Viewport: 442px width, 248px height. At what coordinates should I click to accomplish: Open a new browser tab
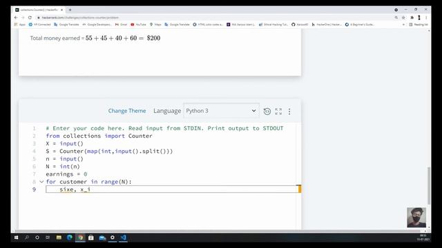[70, 10]
